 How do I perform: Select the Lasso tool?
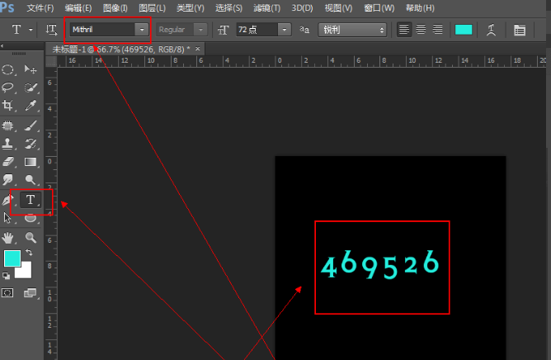coord(7,88)
